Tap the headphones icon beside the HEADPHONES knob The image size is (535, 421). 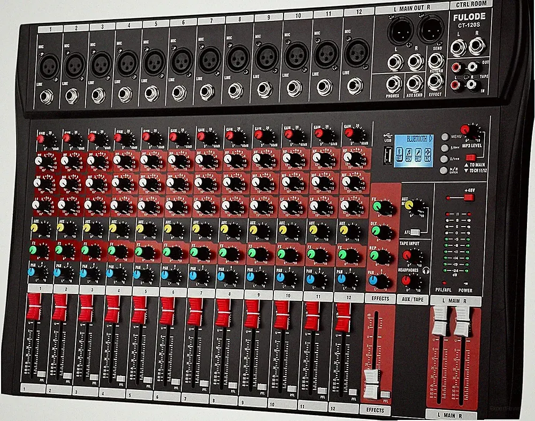pos(425,270)
